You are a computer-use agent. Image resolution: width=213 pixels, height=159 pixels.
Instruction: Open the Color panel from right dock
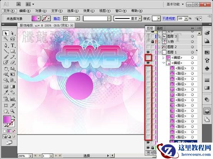[207, 33]
